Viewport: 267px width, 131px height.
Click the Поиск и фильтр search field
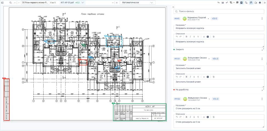[x=219, y=11]
